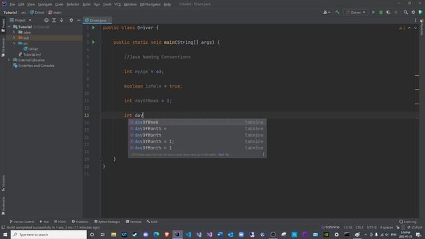425x239 pixels.
Task: Change line separator CRLF in status bar
Action: click(x=359, y=227)
